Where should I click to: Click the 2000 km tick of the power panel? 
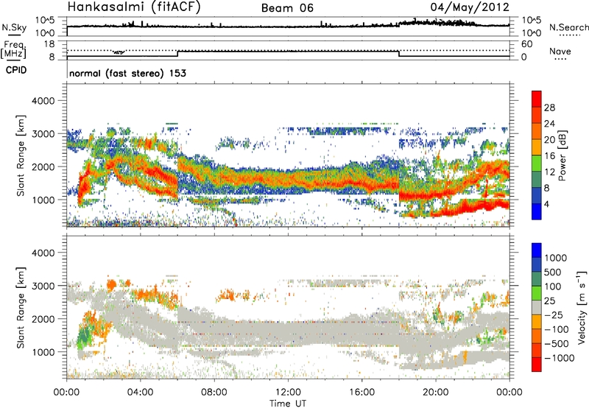point(43,166)
